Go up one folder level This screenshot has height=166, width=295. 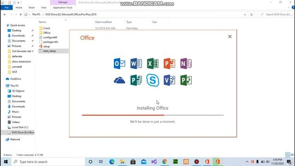[x=21, y=14]
